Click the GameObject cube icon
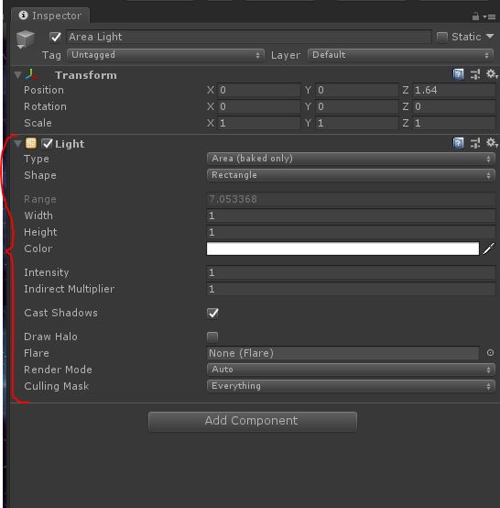The image size is (500, 508). [26, 39]
